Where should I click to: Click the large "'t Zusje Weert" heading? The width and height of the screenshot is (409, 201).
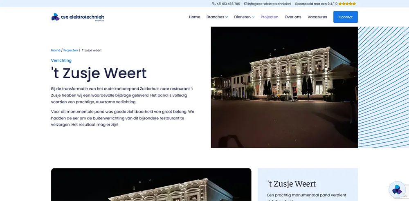[99, 73]
